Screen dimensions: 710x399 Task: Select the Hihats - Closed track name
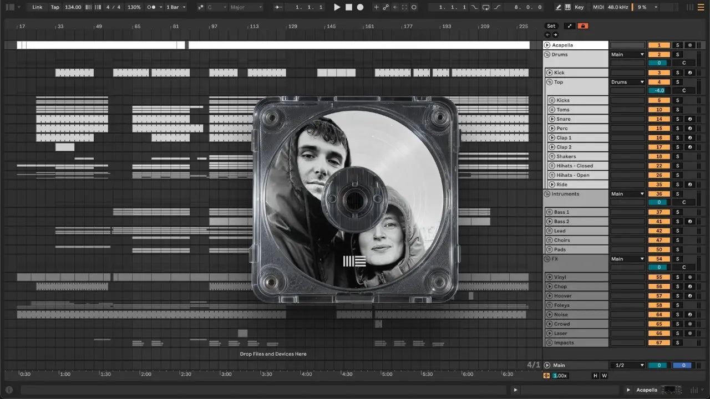575,166
